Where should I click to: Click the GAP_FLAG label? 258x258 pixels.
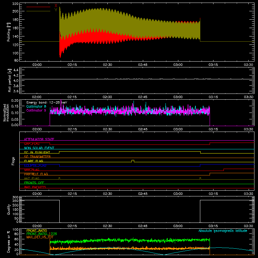click(32, 144)
